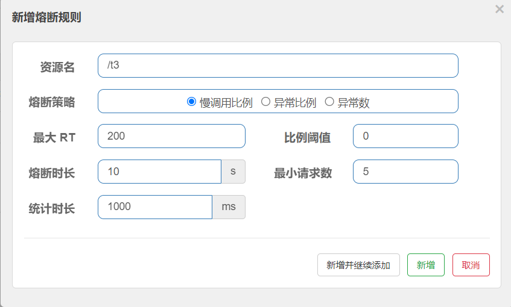
Task: Click the 比例阈值 input box
Action: pos(405,136)
